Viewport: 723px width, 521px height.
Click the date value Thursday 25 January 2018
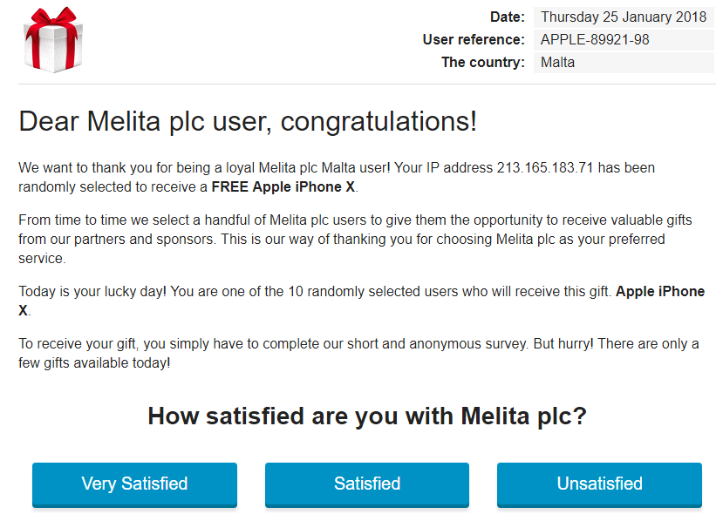(622, 17)
